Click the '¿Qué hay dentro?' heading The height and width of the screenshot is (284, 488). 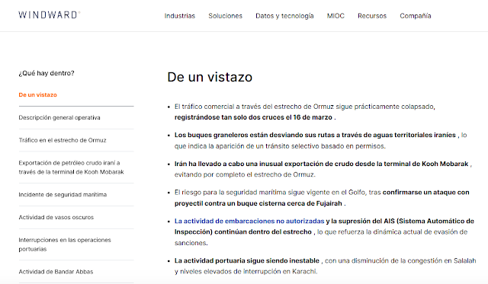click(47, 73)
